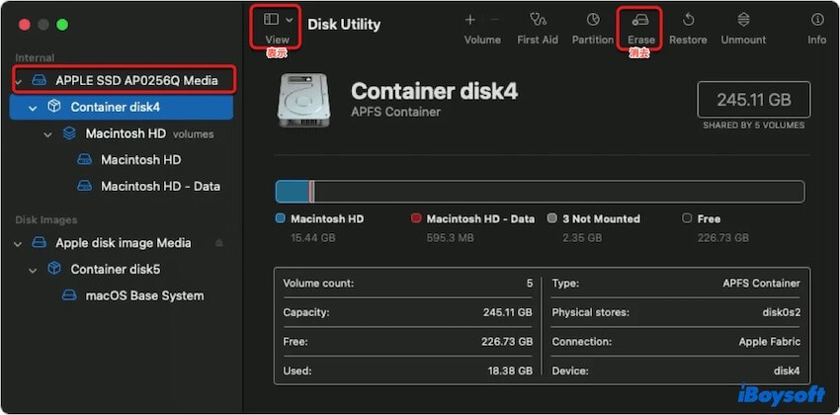Click the Container disk4 title heading
Viewport: 840px width, 415px height.
(x=434, y=92)
